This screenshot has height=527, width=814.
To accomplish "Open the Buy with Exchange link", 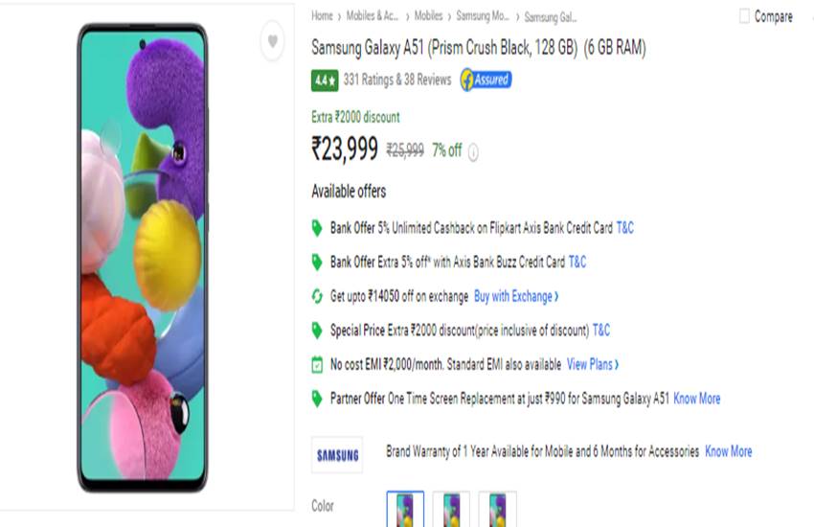I will 516,296.
